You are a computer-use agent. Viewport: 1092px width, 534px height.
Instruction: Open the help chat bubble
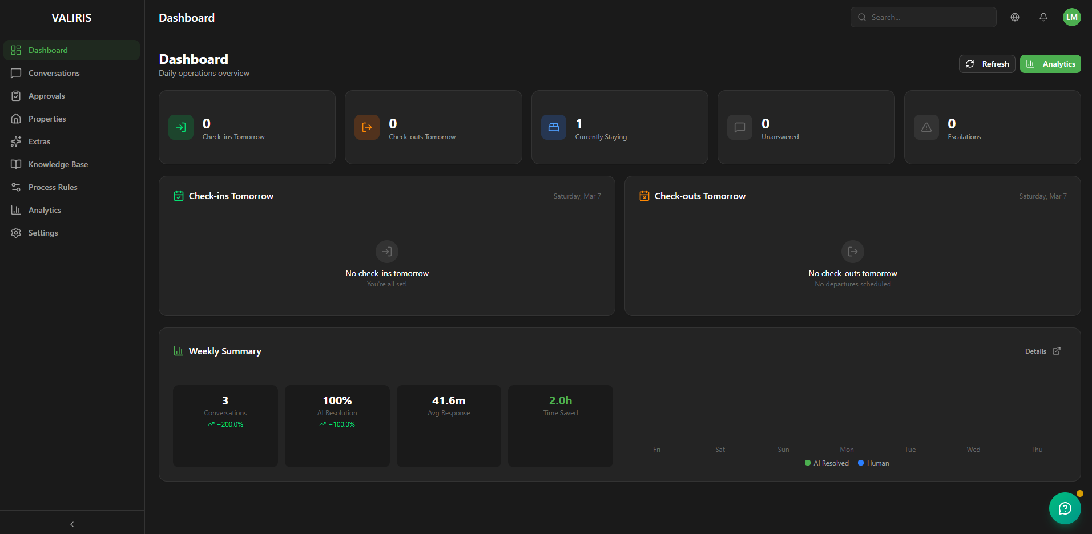pos(1064,508)
